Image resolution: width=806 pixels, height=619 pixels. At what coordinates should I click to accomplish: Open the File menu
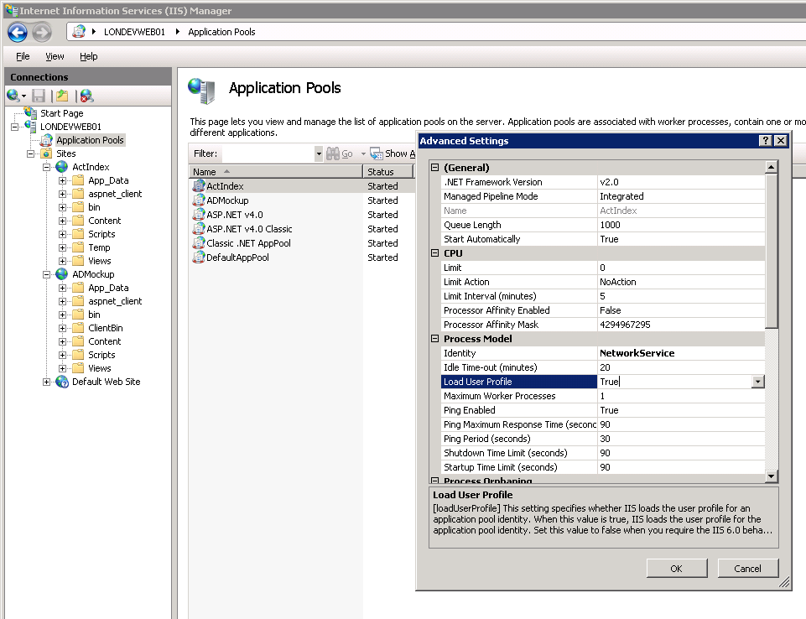[x=23, y=56]
